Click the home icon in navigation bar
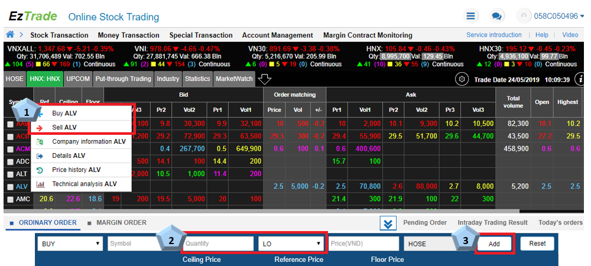Screen dimensions: 591x266 pyautogui.click(x=10, y=35)
